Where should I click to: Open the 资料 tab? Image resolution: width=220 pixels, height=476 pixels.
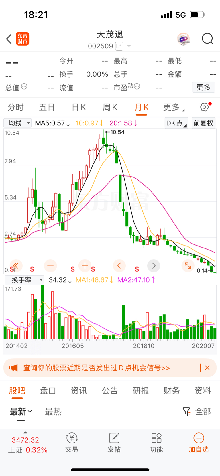[x=203, y=390]
